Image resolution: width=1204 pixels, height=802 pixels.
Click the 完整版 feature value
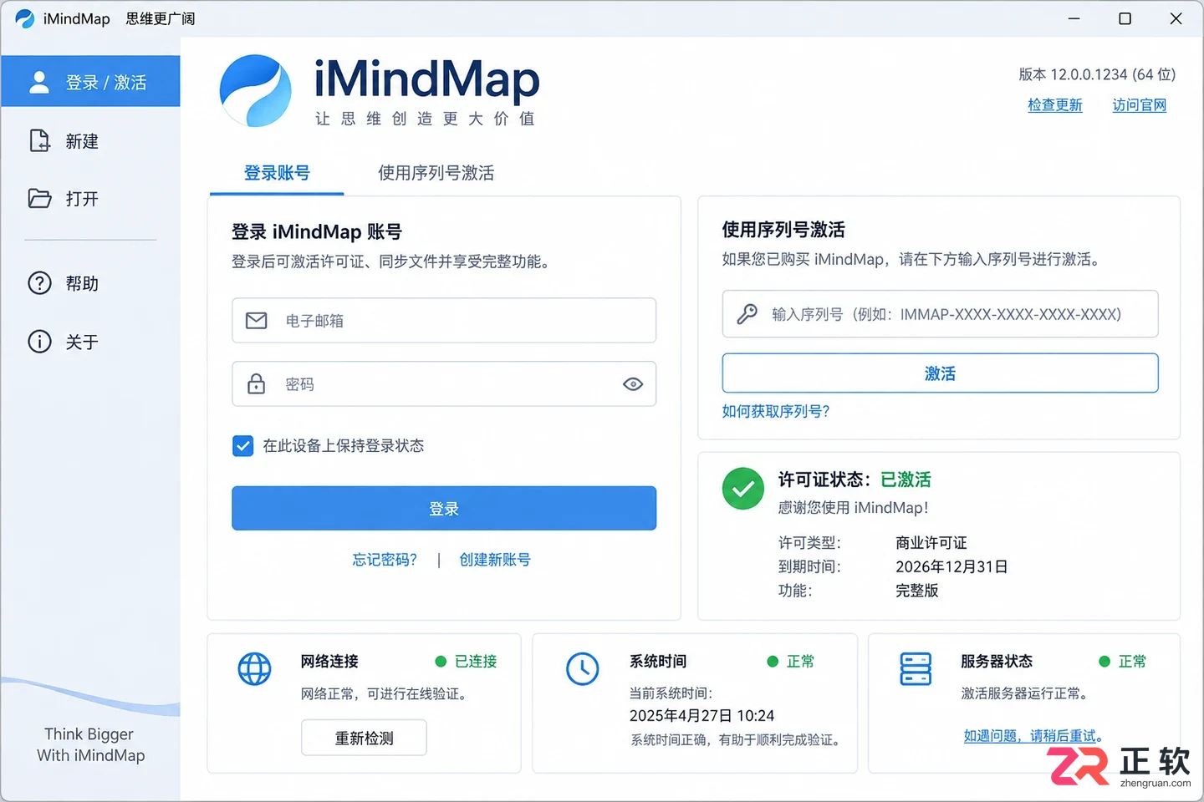tap(917, 591)
